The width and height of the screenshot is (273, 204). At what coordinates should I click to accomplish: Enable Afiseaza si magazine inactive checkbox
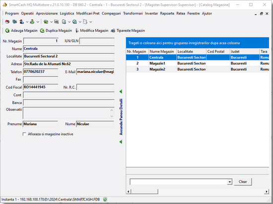24,134
